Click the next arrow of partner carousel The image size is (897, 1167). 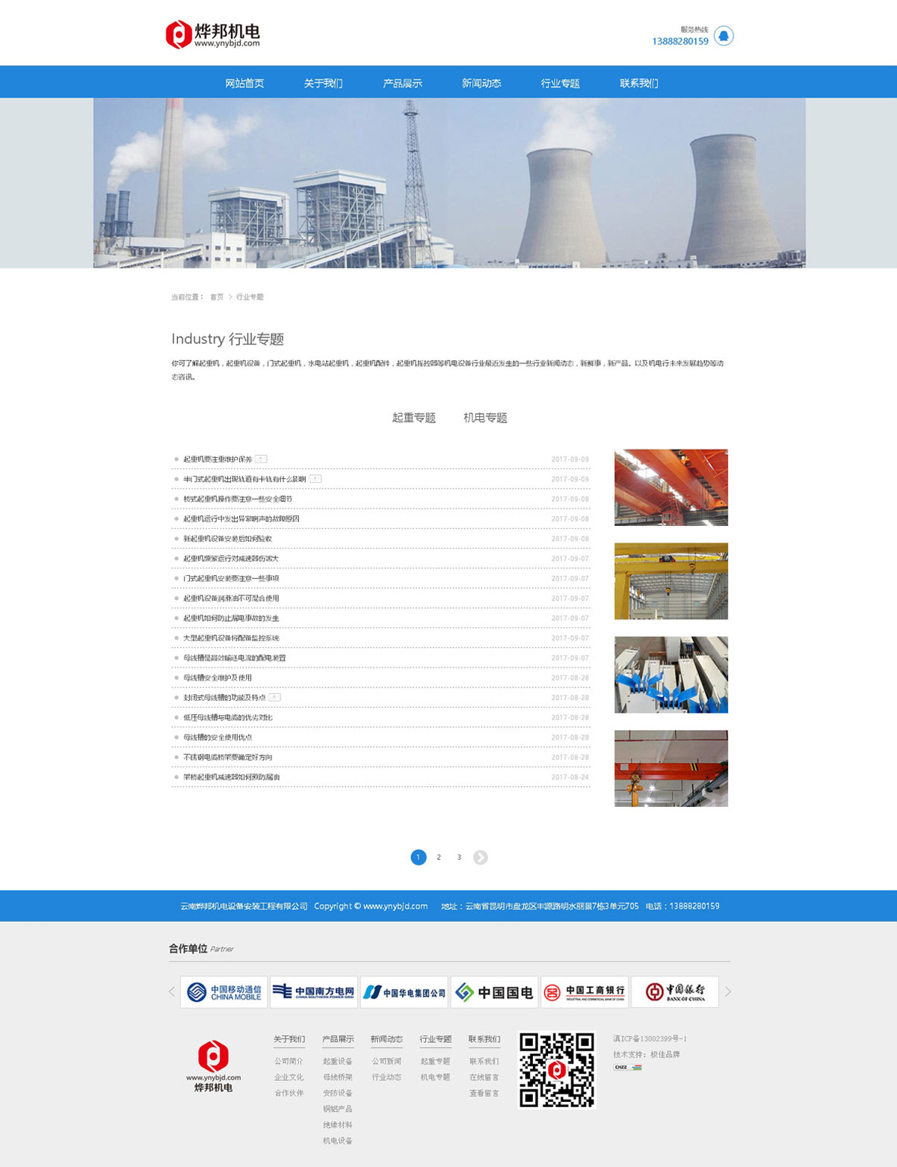[x=728, y=991]
